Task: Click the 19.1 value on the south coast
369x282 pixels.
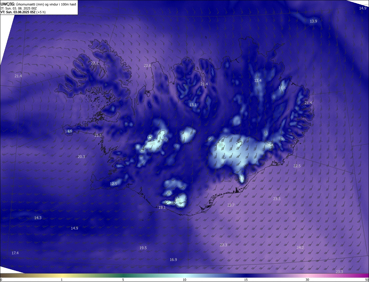Action: [162, 208]
